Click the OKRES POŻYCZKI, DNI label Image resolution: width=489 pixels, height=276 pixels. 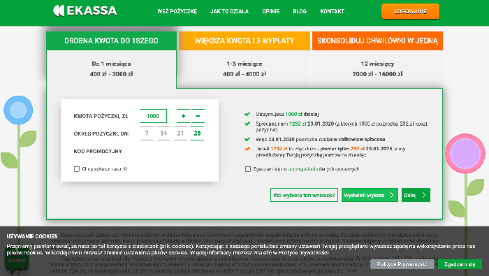pyautogui.click(x=101, y=133)
